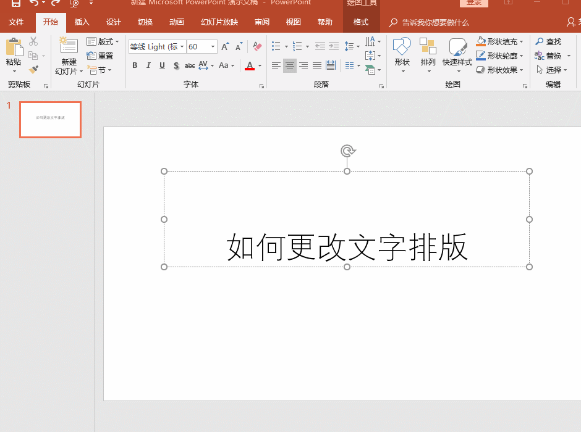Image resolution: width=581 pixels, height=432 pixels.
Task: Select slide 1 thumbnail in the panel
Action: pyautogui.click(x=50, y=119)
